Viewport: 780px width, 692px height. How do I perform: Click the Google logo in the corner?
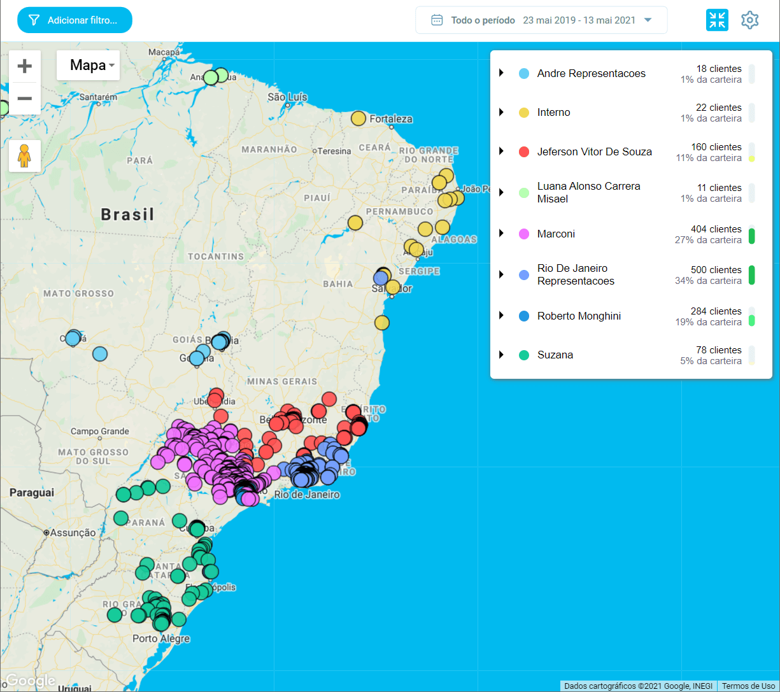[x=28, y=681]
